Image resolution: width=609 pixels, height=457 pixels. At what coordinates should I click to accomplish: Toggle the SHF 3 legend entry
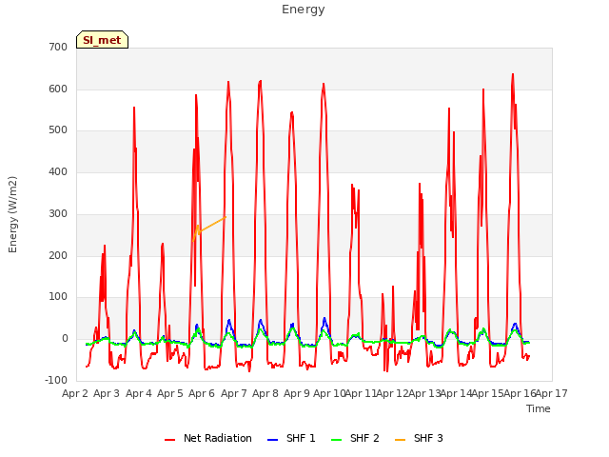click(419, 438)
